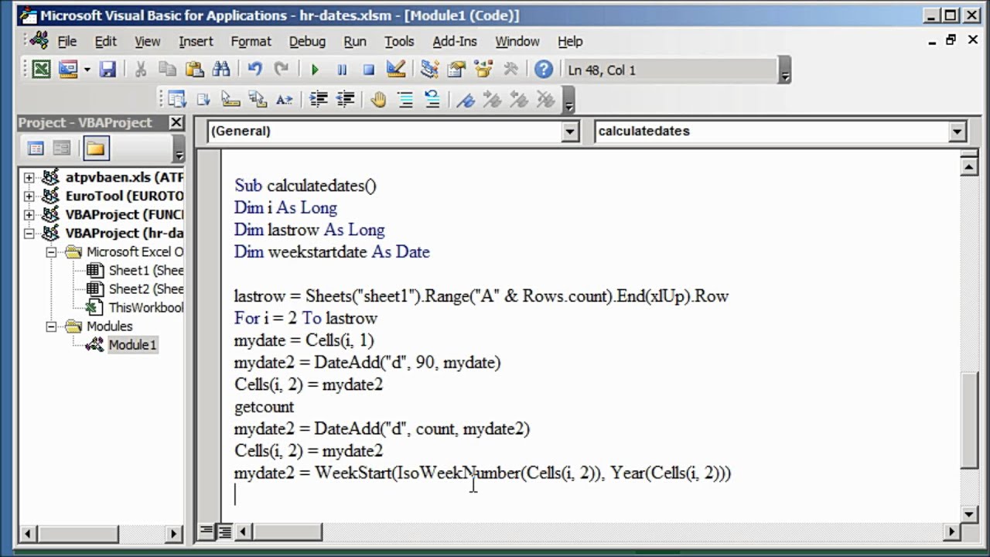The image size is (990, 557).
Task: Click the Redo arrow icon
Action: [x=282, y=70]
